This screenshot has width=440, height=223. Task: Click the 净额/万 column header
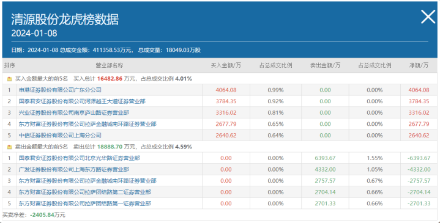[x=419, y=65]
